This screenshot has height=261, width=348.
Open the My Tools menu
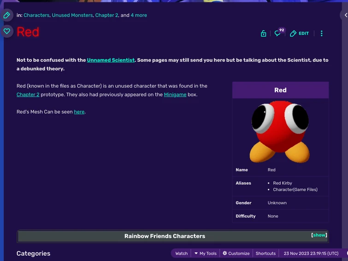click(x=205, y=254)
